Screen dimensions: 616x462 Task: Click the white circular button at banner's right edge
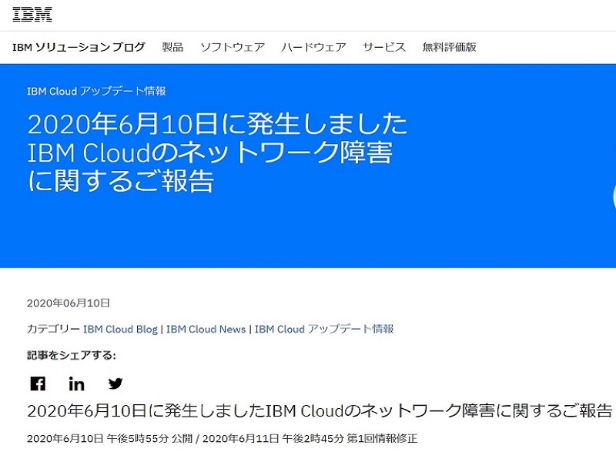[613, 196]
